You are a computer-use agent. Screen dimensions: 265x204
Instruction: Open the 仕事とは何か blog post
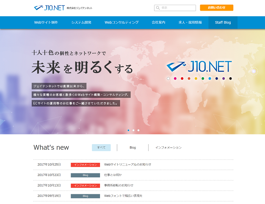coord(113,175)
